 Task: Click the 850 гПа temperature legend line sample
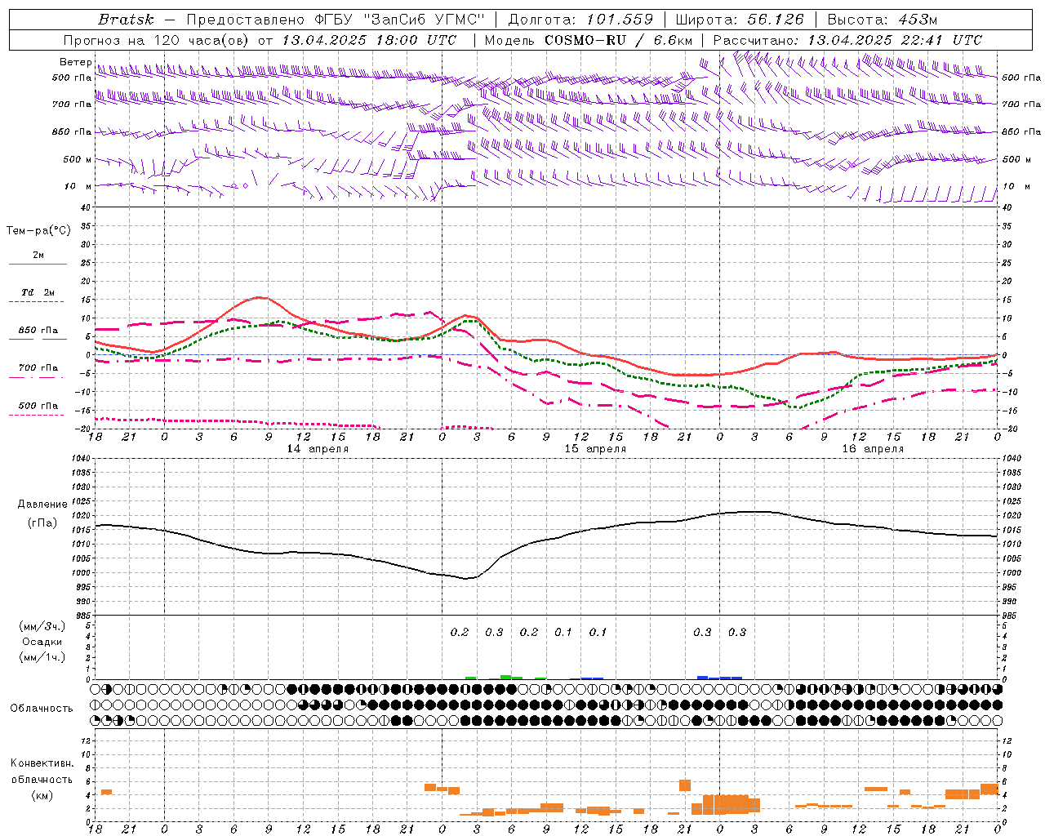point(38,339)
